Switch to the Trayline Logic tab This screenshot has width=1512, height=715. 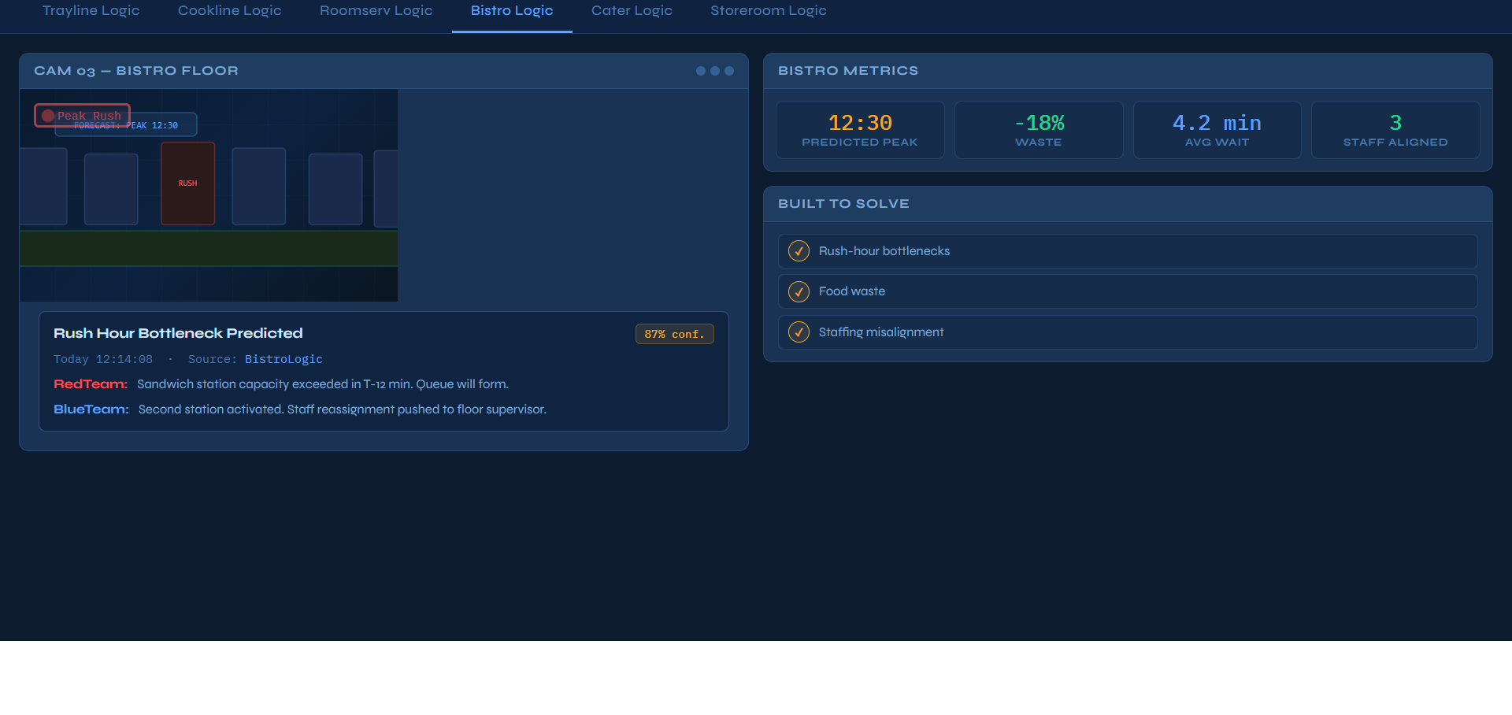[x=91, y=11]
